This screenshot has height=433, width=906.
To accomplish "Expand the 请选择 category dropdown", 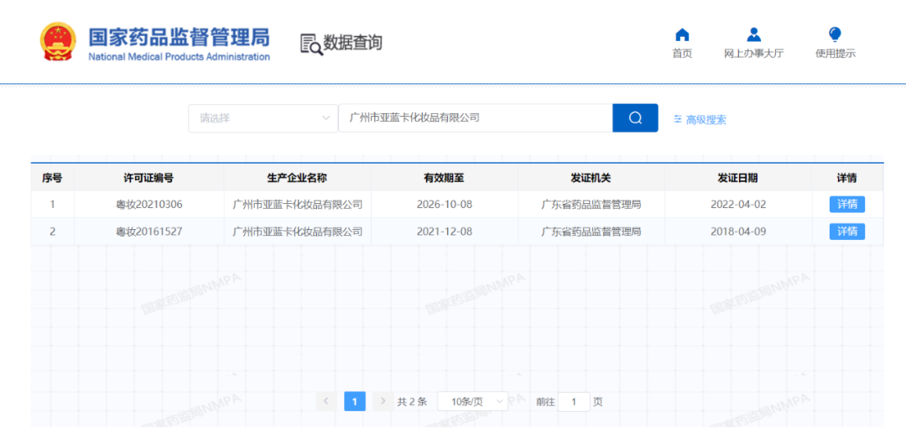I will click(x=263, y=118).
